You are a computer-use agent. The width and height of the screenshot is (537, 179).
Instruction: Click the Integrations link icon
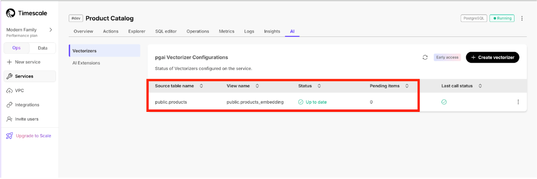point(10,105)
